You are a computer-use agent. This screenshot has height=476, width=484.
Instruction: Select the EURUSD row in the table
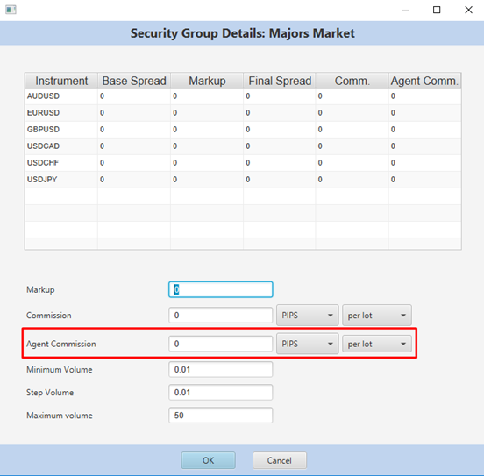pos(243,113)
